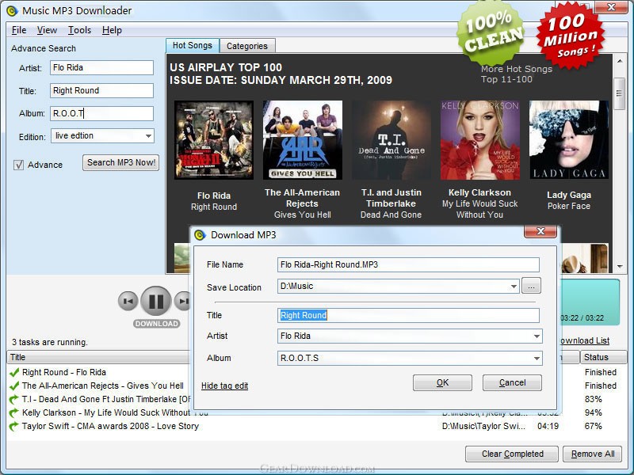This screenshot has height=475, width=634.
Task: Click the Hide tag edit link
Action: pos(224,386)
